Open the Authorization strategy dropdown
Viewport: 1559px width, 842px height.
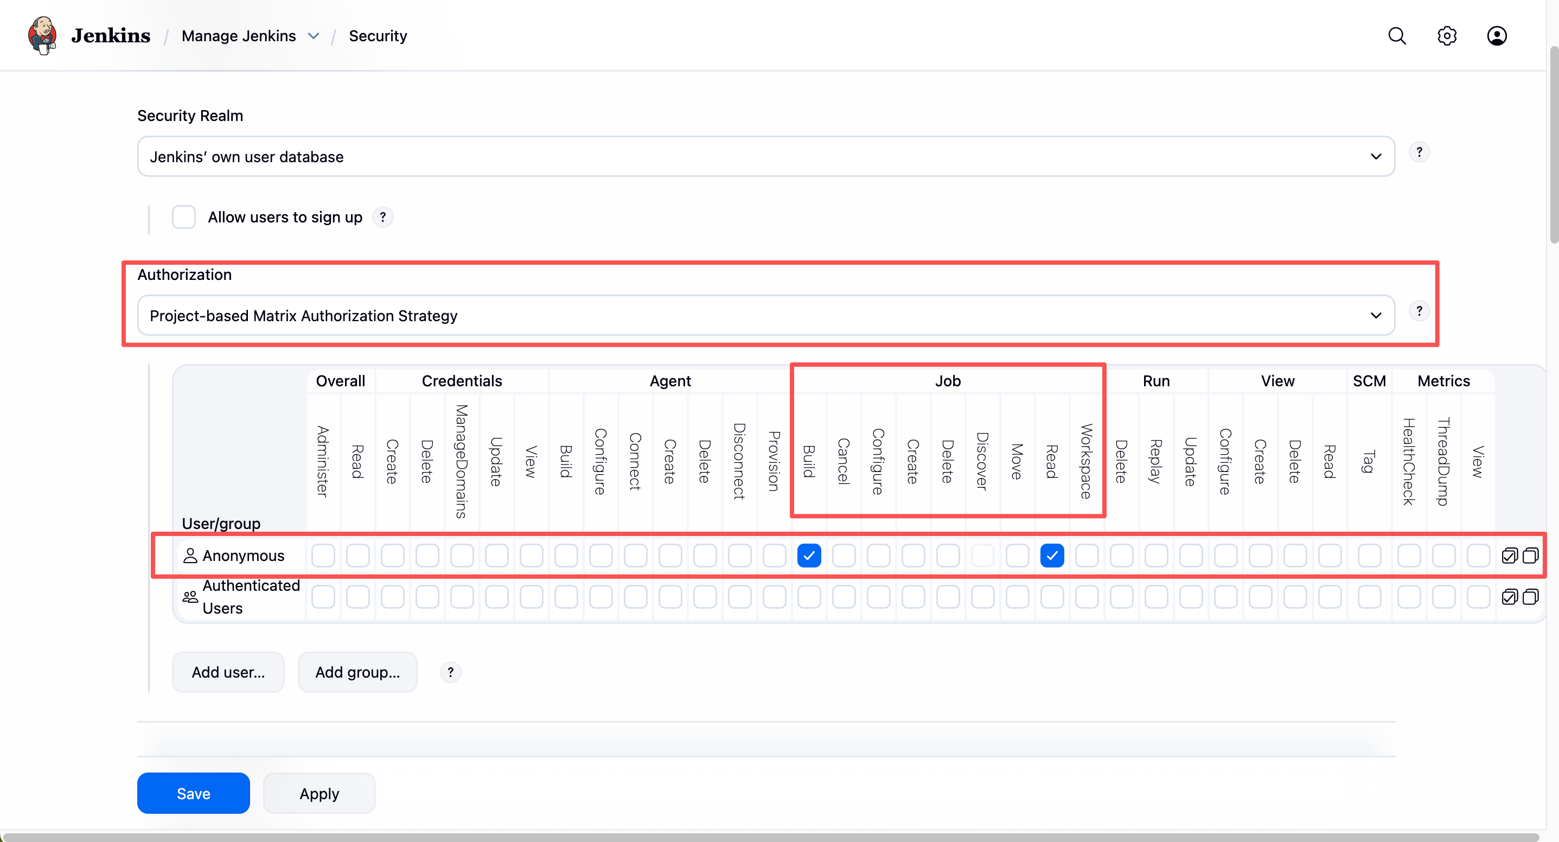pos(765,315)
